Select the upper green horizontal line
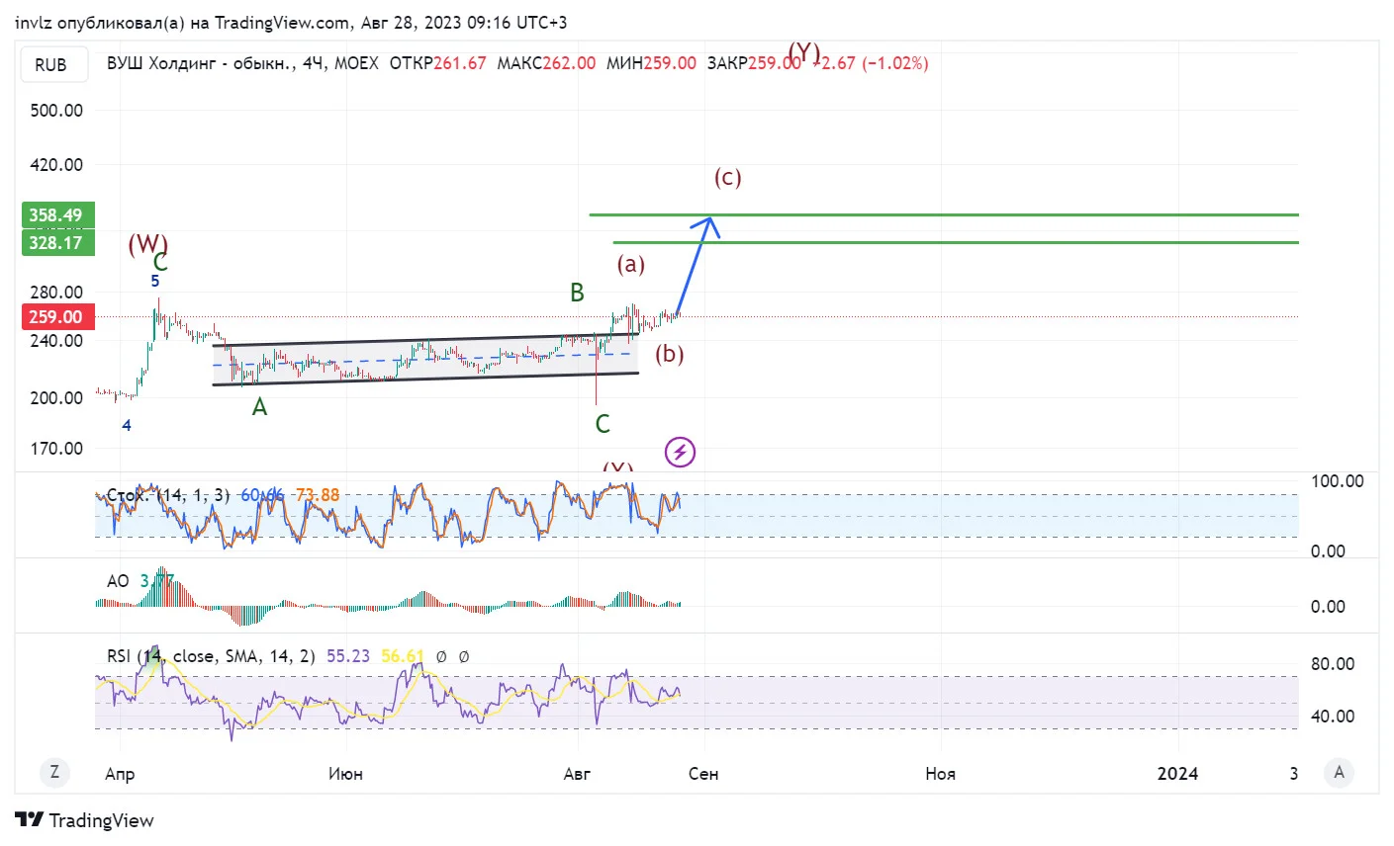 (944, 214)
